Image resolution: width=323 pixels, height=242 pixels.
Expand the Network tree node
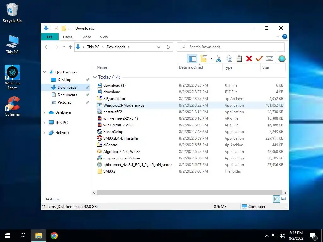[44, 133]
